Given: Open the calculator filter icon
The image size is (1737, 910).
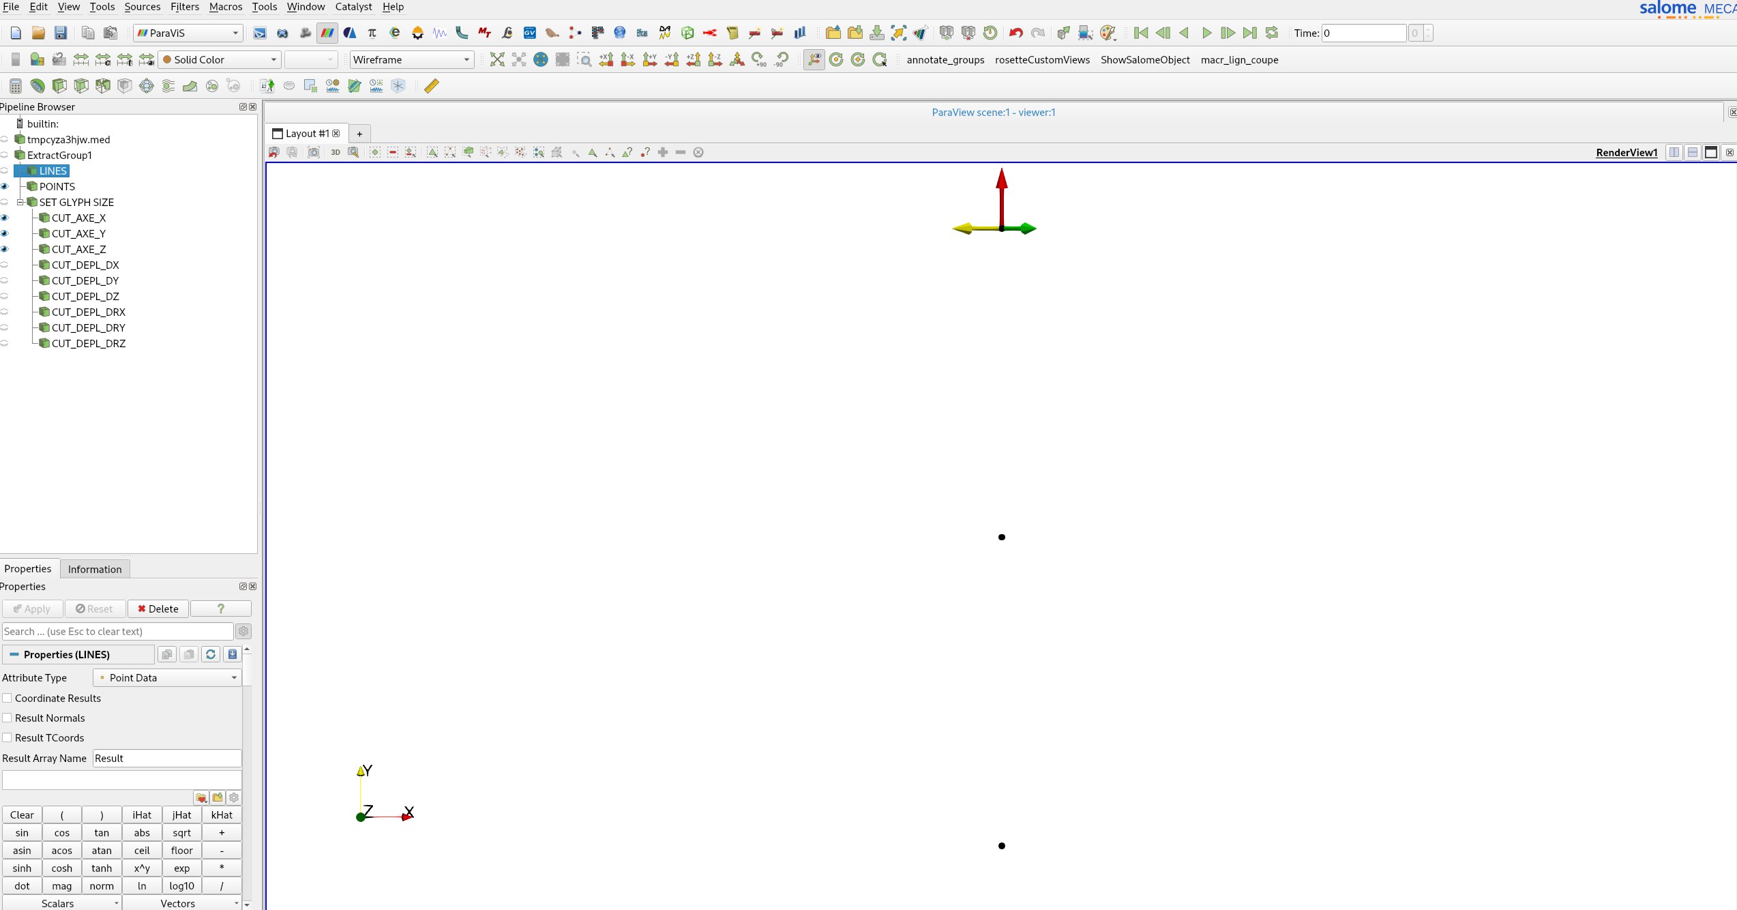Looking at the screenshot, I should [x=15, y=86].
